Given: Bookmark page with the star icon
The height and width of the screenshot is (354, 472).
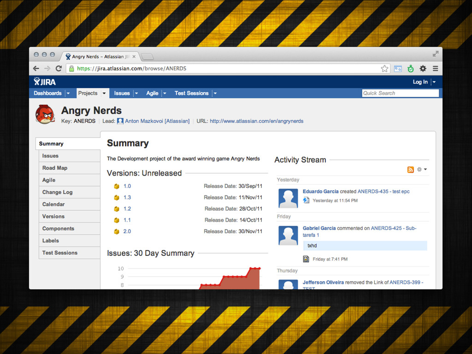Looking at the screenshot, I should tap(384, 69).
